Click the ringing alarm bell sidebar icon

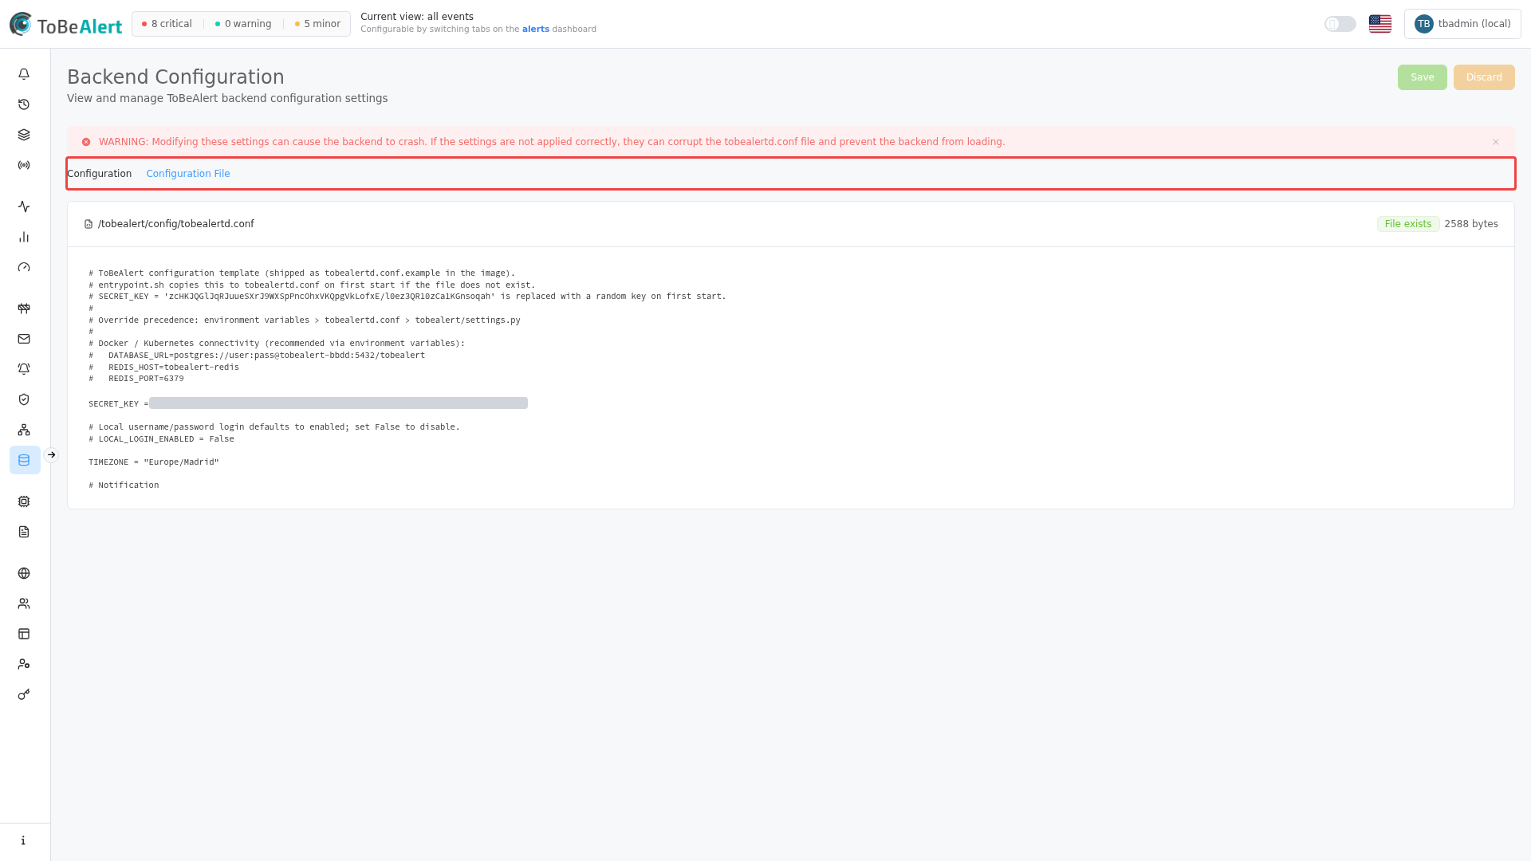(24, 369)
